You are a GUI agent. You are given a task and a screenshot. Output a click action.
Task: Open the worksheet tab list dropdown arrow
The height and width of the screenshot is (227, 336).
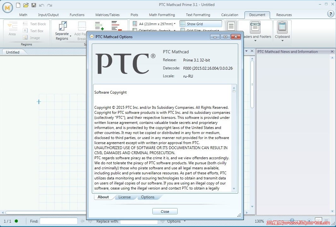246,51
